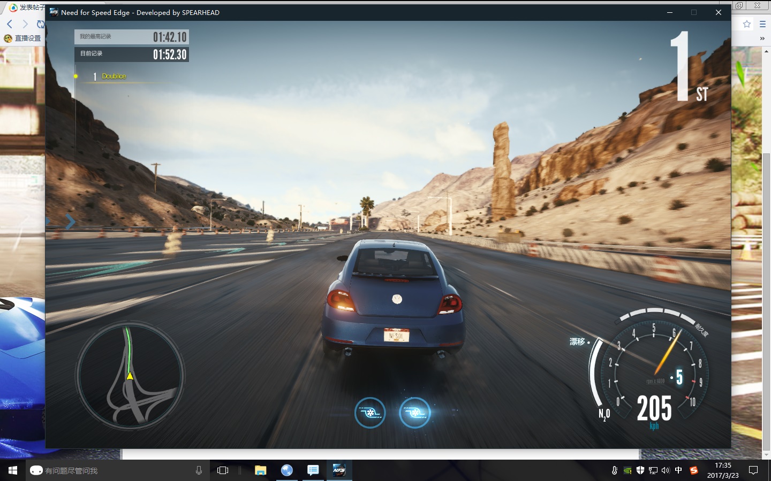The width and height of the screenshot is (771, 481).
Task: Open the volume speaker tray icon
Action: [x=666, y=470]
